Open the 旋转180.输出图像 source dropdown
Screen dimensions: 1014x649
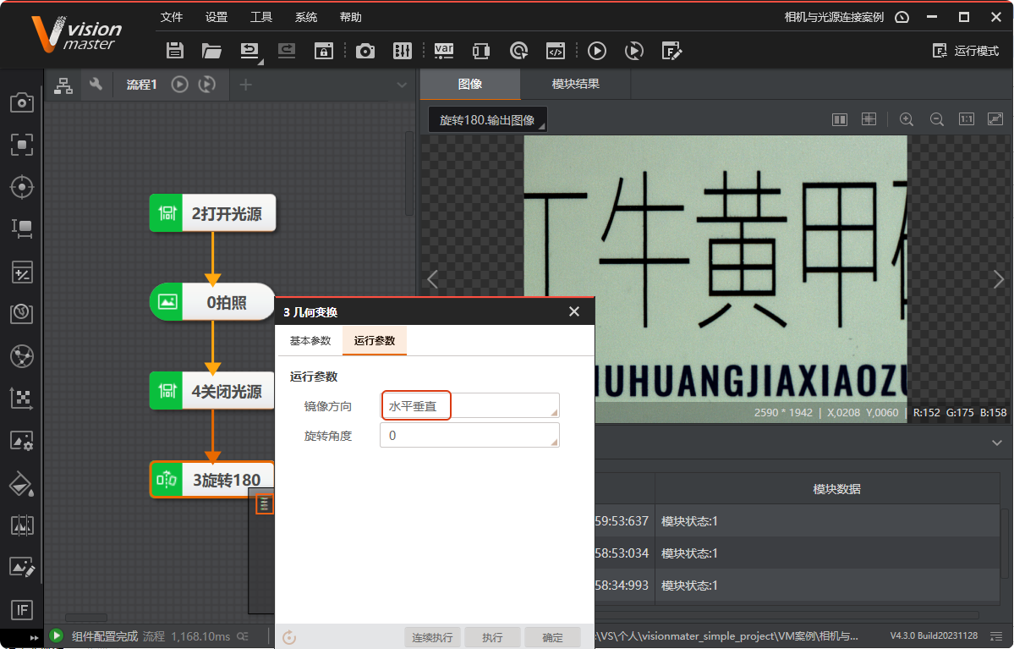click(x=488, y=119)
